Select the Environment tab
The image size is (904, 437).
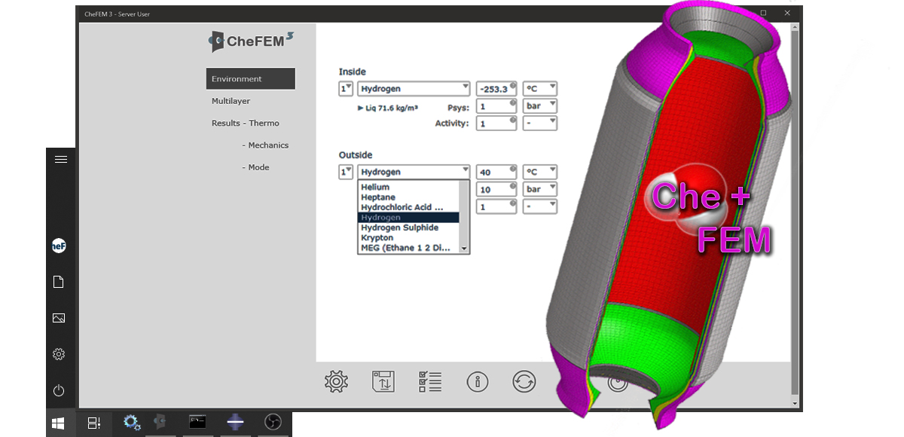tap(251, 79)
